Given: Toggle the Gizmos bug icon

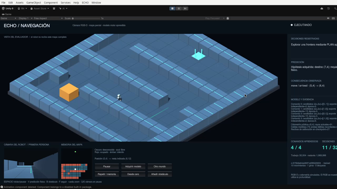Looking at the screenshot, I should (x=228, y=18).
